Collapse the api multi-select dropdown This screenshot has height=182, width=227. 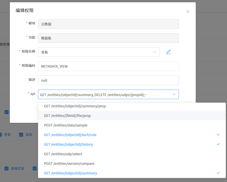click(x=174, y=95)
